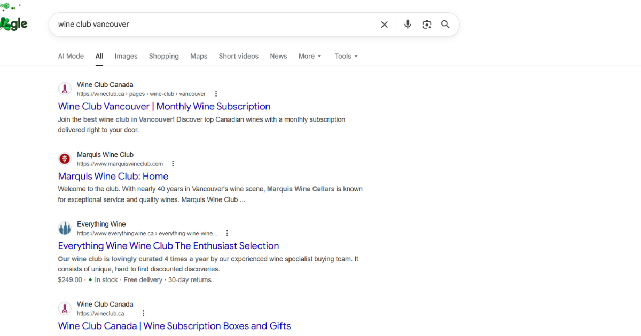Screen dimensions: 641x336
Task: Start voice search with the microphone icon
Action: coord(408,25)
